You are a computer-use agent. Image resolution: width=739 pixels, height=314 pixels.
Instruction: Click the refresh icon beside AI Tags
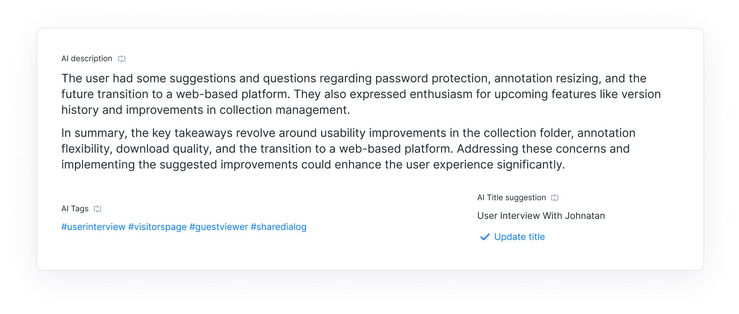[x=97, y=209]
